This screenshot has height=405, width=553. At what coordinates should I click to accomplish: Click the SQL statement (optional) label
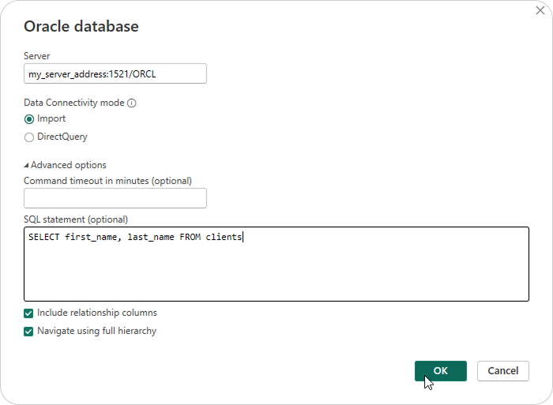coord(76,219)
